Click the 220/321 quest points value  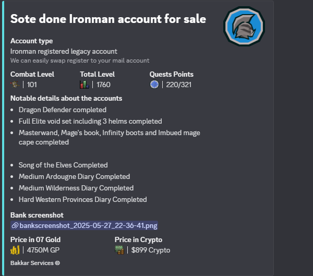(x=178, y=85)
